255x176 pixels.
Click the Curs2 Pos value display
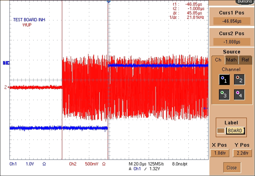[231, 42]
